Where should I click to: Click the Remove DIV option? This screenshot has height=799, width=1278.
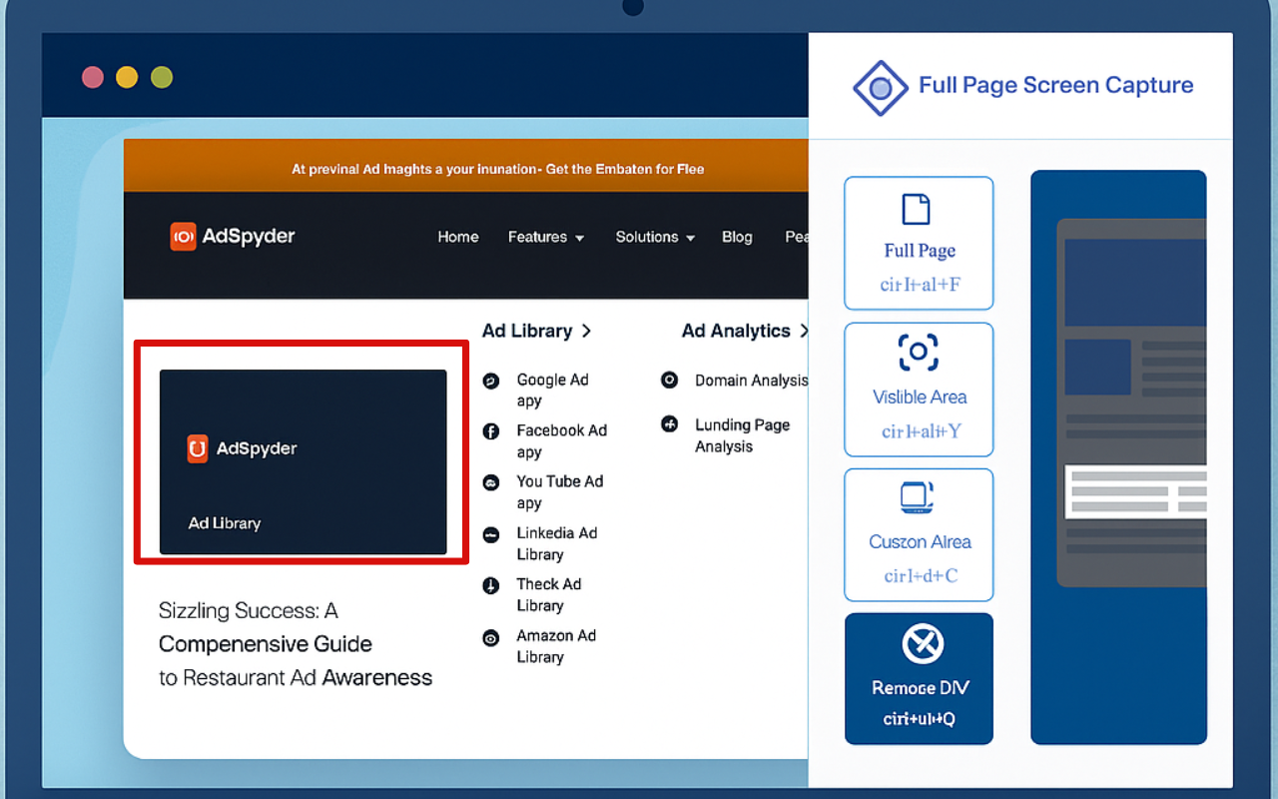tap(919, 678)
